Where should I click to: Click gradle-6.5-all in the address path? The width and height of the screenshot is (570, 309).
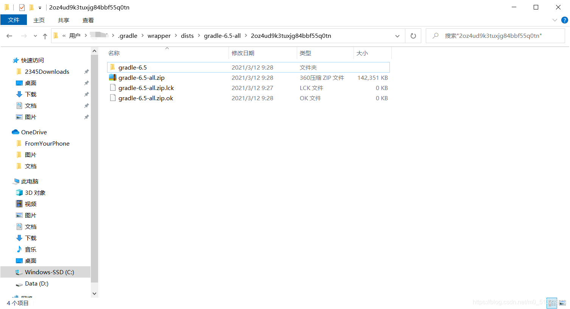tap(222, 36)
